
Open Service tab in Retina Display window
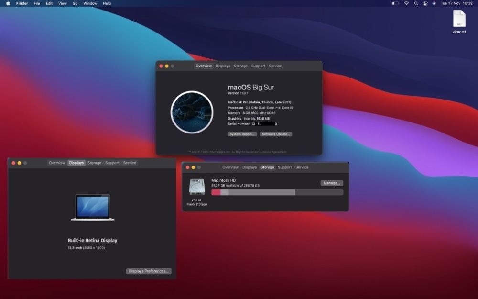coord(130,163)
